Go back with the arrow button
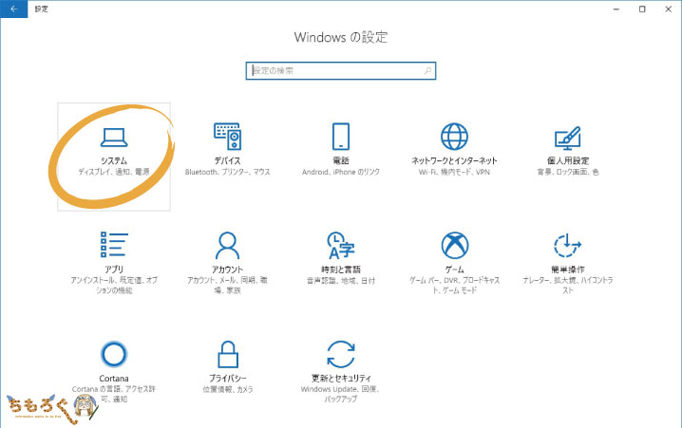 tap(14, 9)
